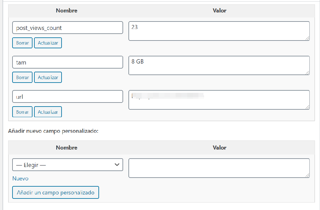Focus the post_views_count name field

click(x=67, y=28)
